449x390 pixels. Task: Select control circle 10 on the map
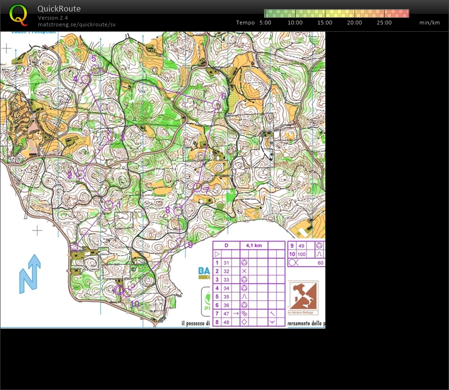coord(127,292)
